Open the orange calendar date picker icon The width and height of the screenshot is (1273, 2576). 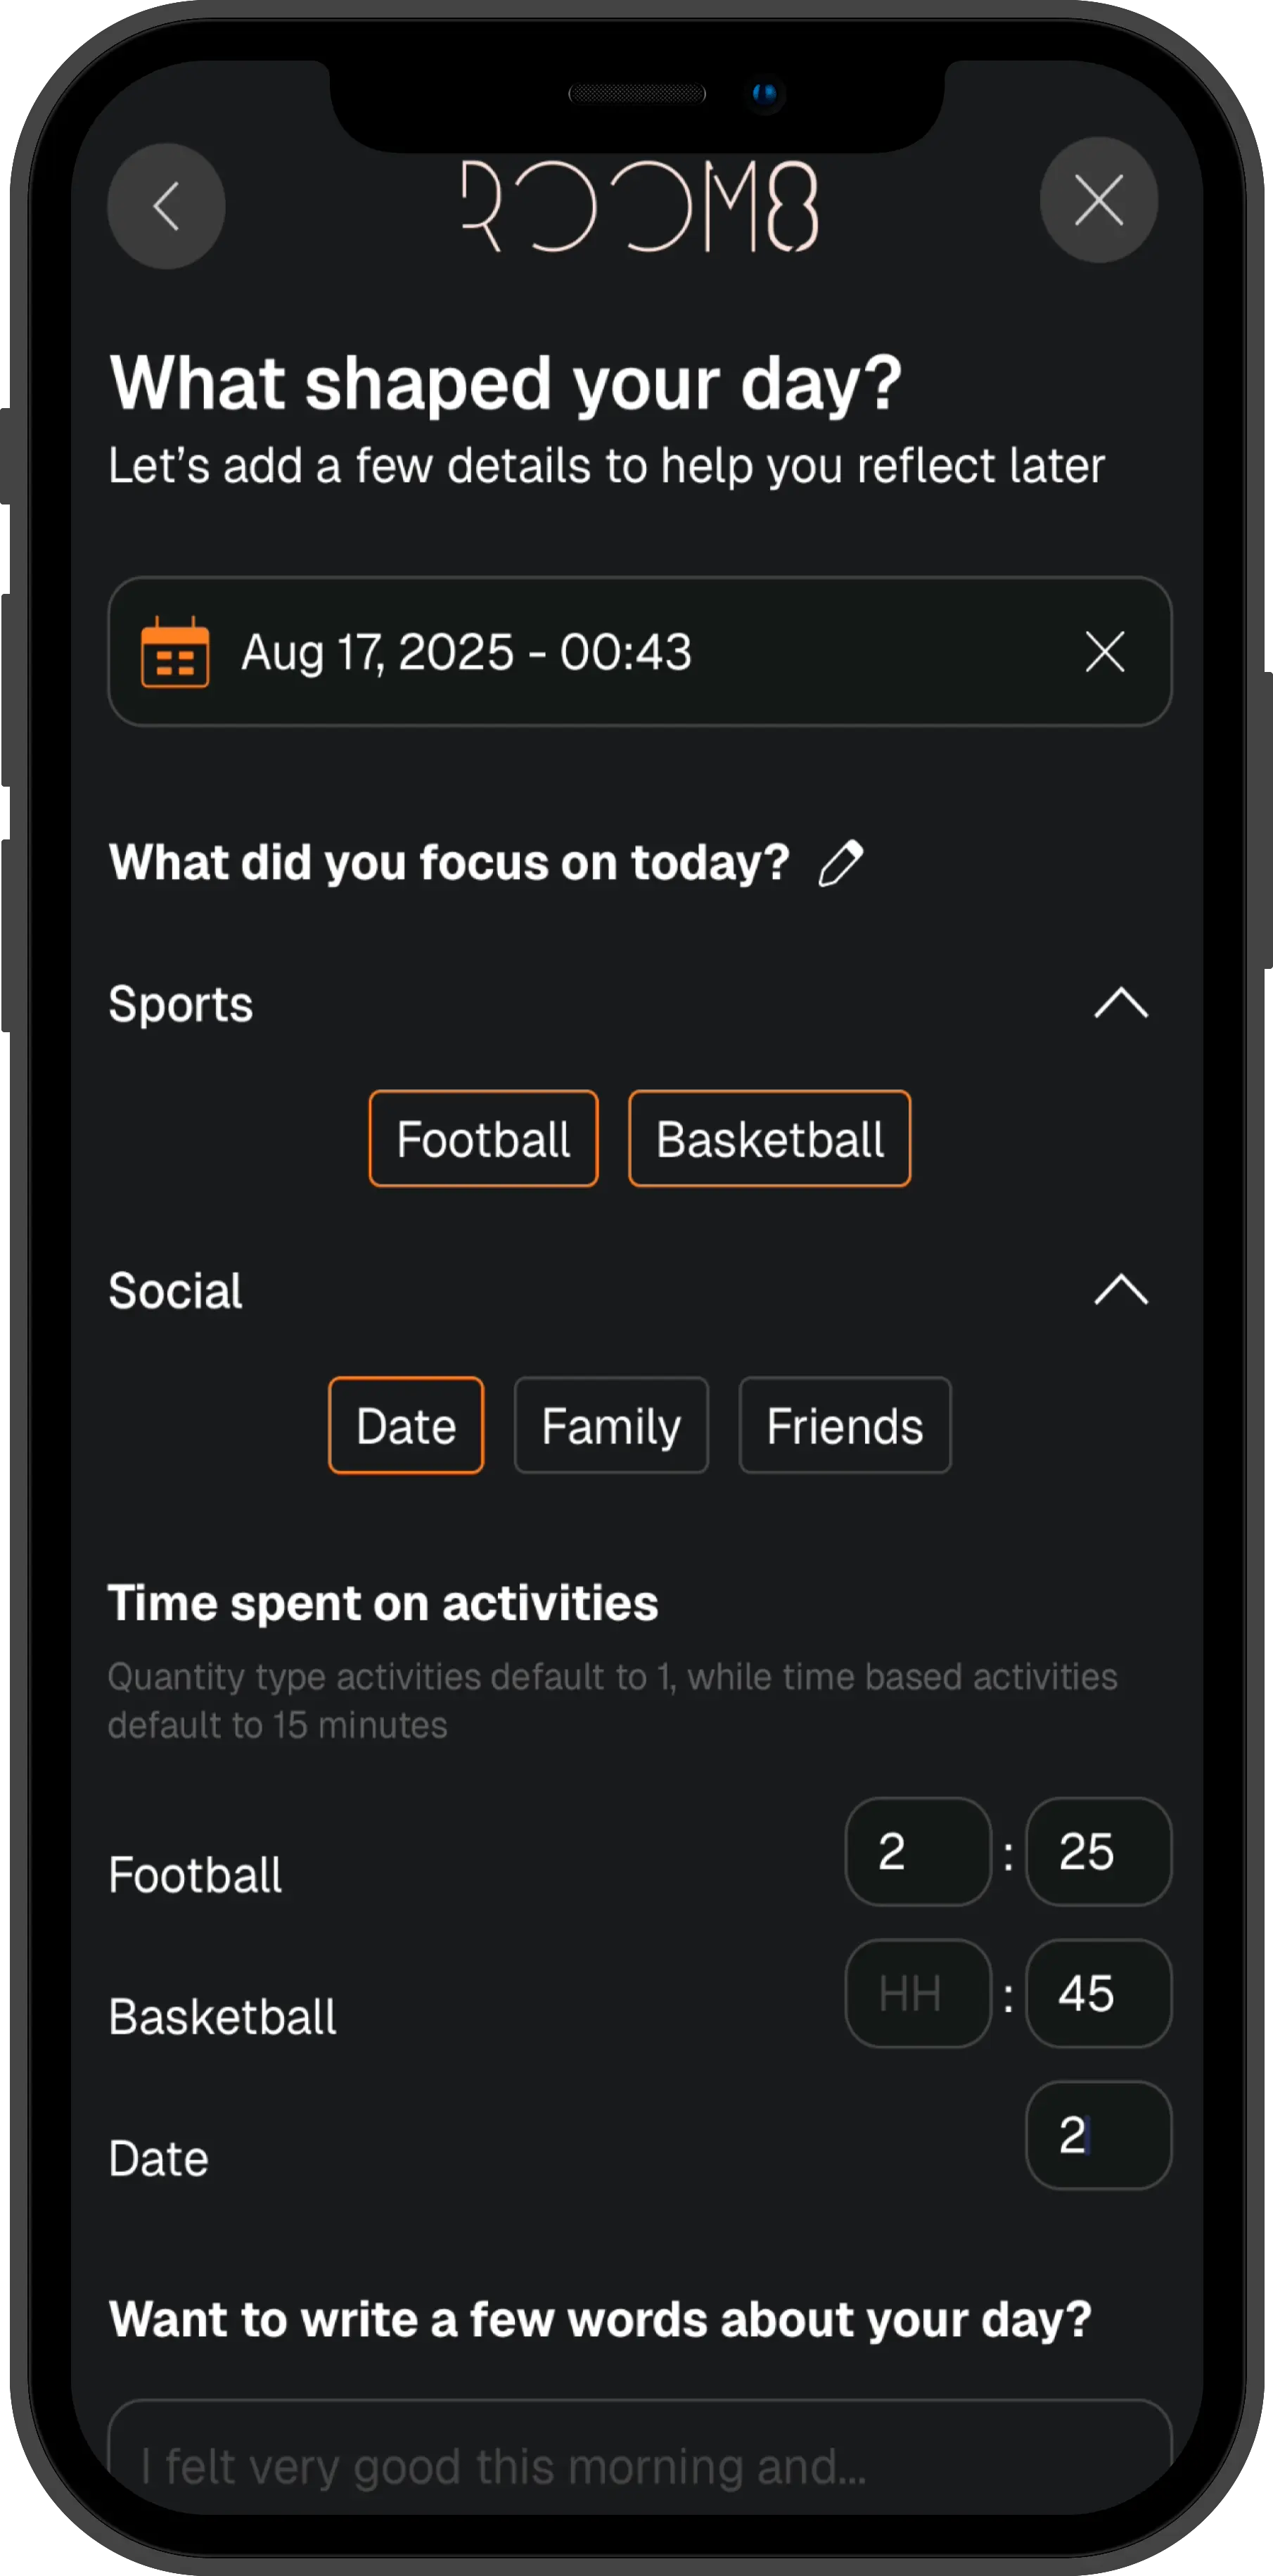coord(175,652)
